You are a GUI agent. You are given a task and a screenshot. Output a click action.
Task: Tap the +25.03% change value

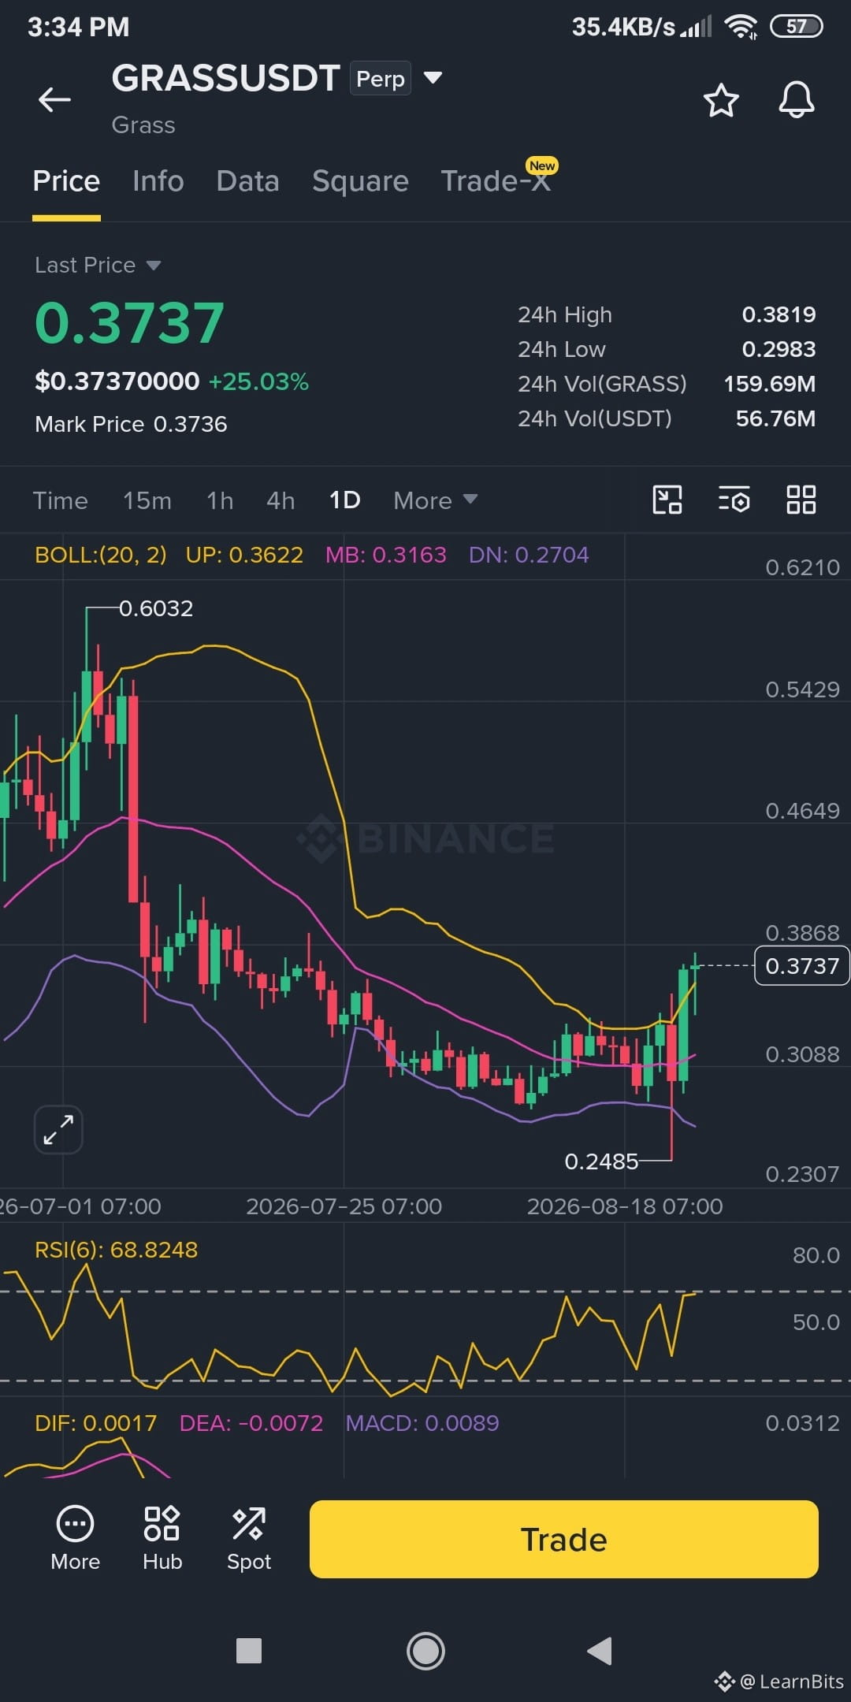tap(258, 382)
